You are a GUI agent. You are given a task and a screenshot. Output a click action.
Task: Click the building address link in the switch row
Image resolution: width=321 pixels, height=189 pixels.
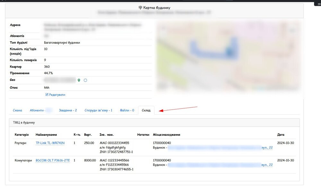[x=220, y=165]
